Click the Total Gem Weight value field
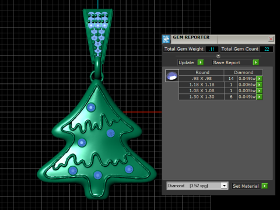This screenshot has width=280, height=210. coord(212,49)
